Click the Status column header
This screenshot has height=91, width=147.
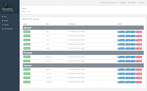point(25,24)
